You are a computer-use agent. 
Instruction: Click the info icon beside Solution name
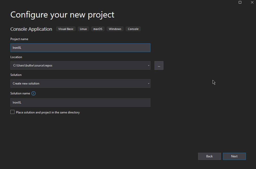click(x=33, y=93)
